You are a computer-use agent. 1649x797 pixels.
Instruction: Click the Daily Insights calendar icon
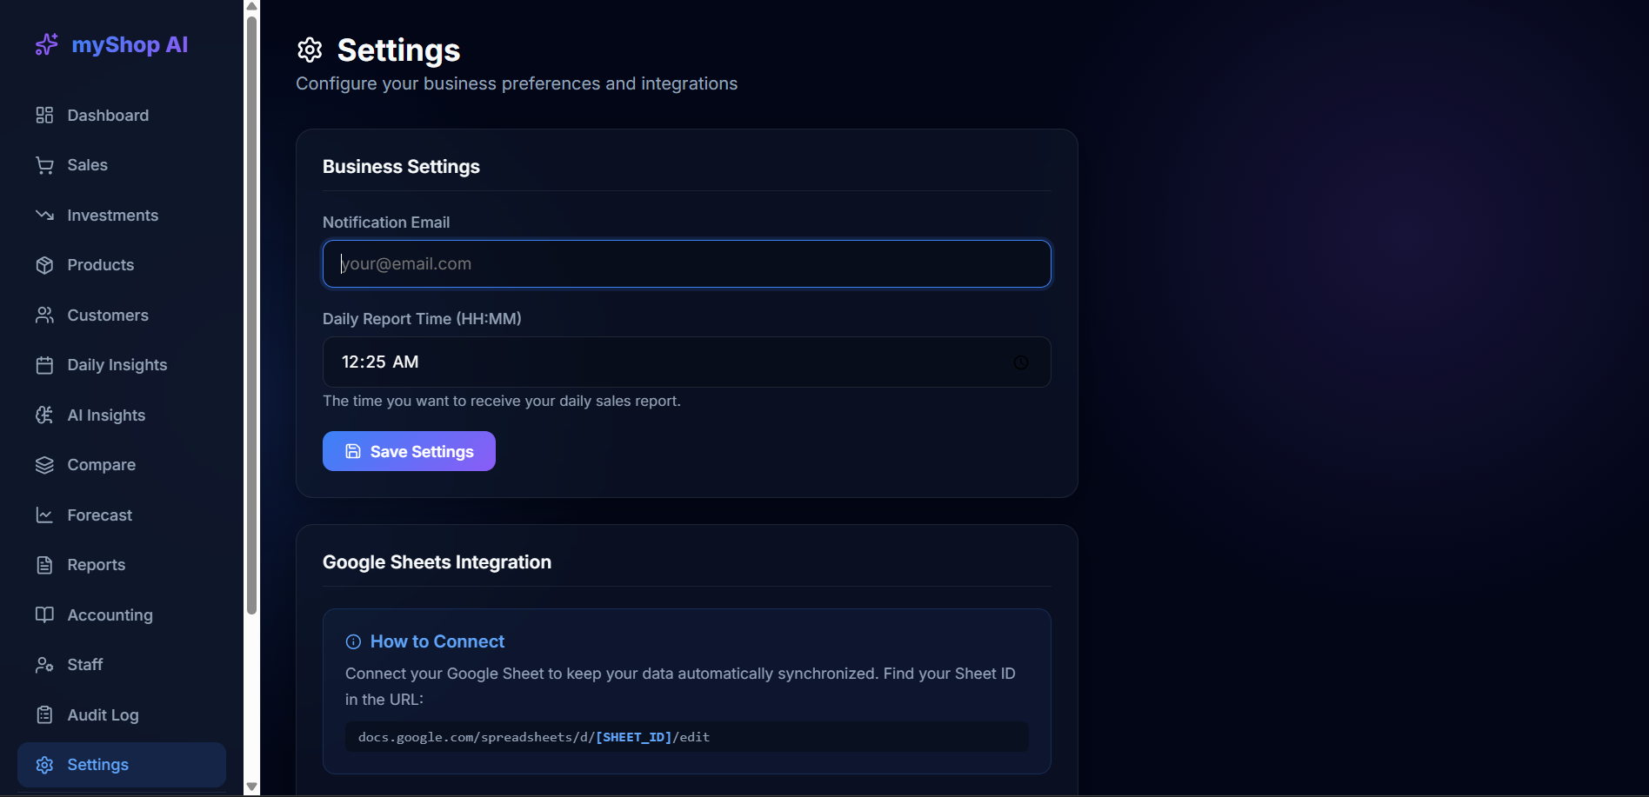(x=44, y=365)
